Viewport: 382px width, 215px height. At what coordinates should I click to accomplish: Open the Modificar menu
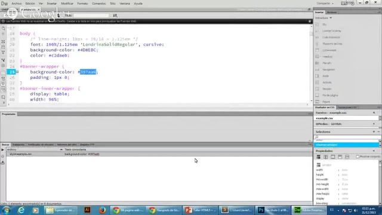coord(67,4)
